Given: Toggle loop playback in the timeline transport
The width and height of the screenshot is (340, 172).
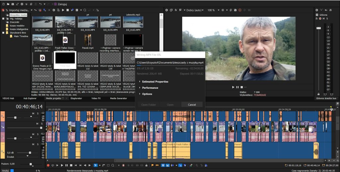Looking at the screenshot, I should point(52,165).
